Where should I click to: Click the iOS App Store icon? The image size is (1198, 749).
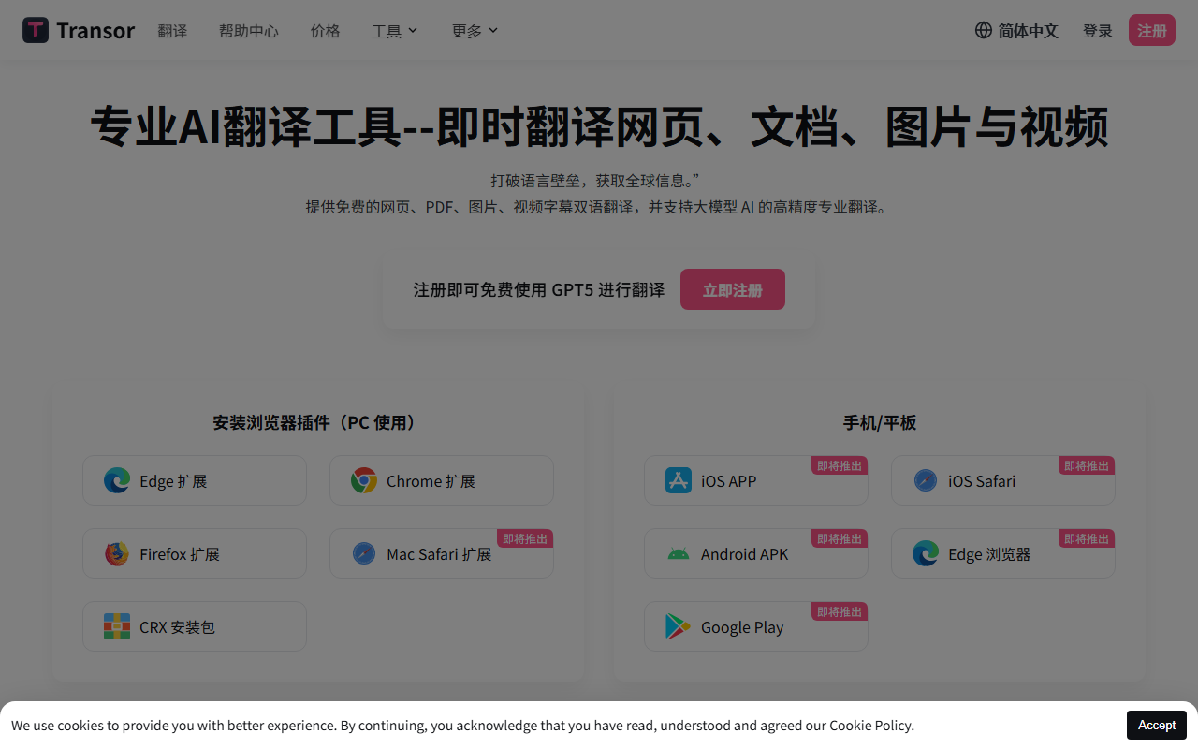pos(679,480)
